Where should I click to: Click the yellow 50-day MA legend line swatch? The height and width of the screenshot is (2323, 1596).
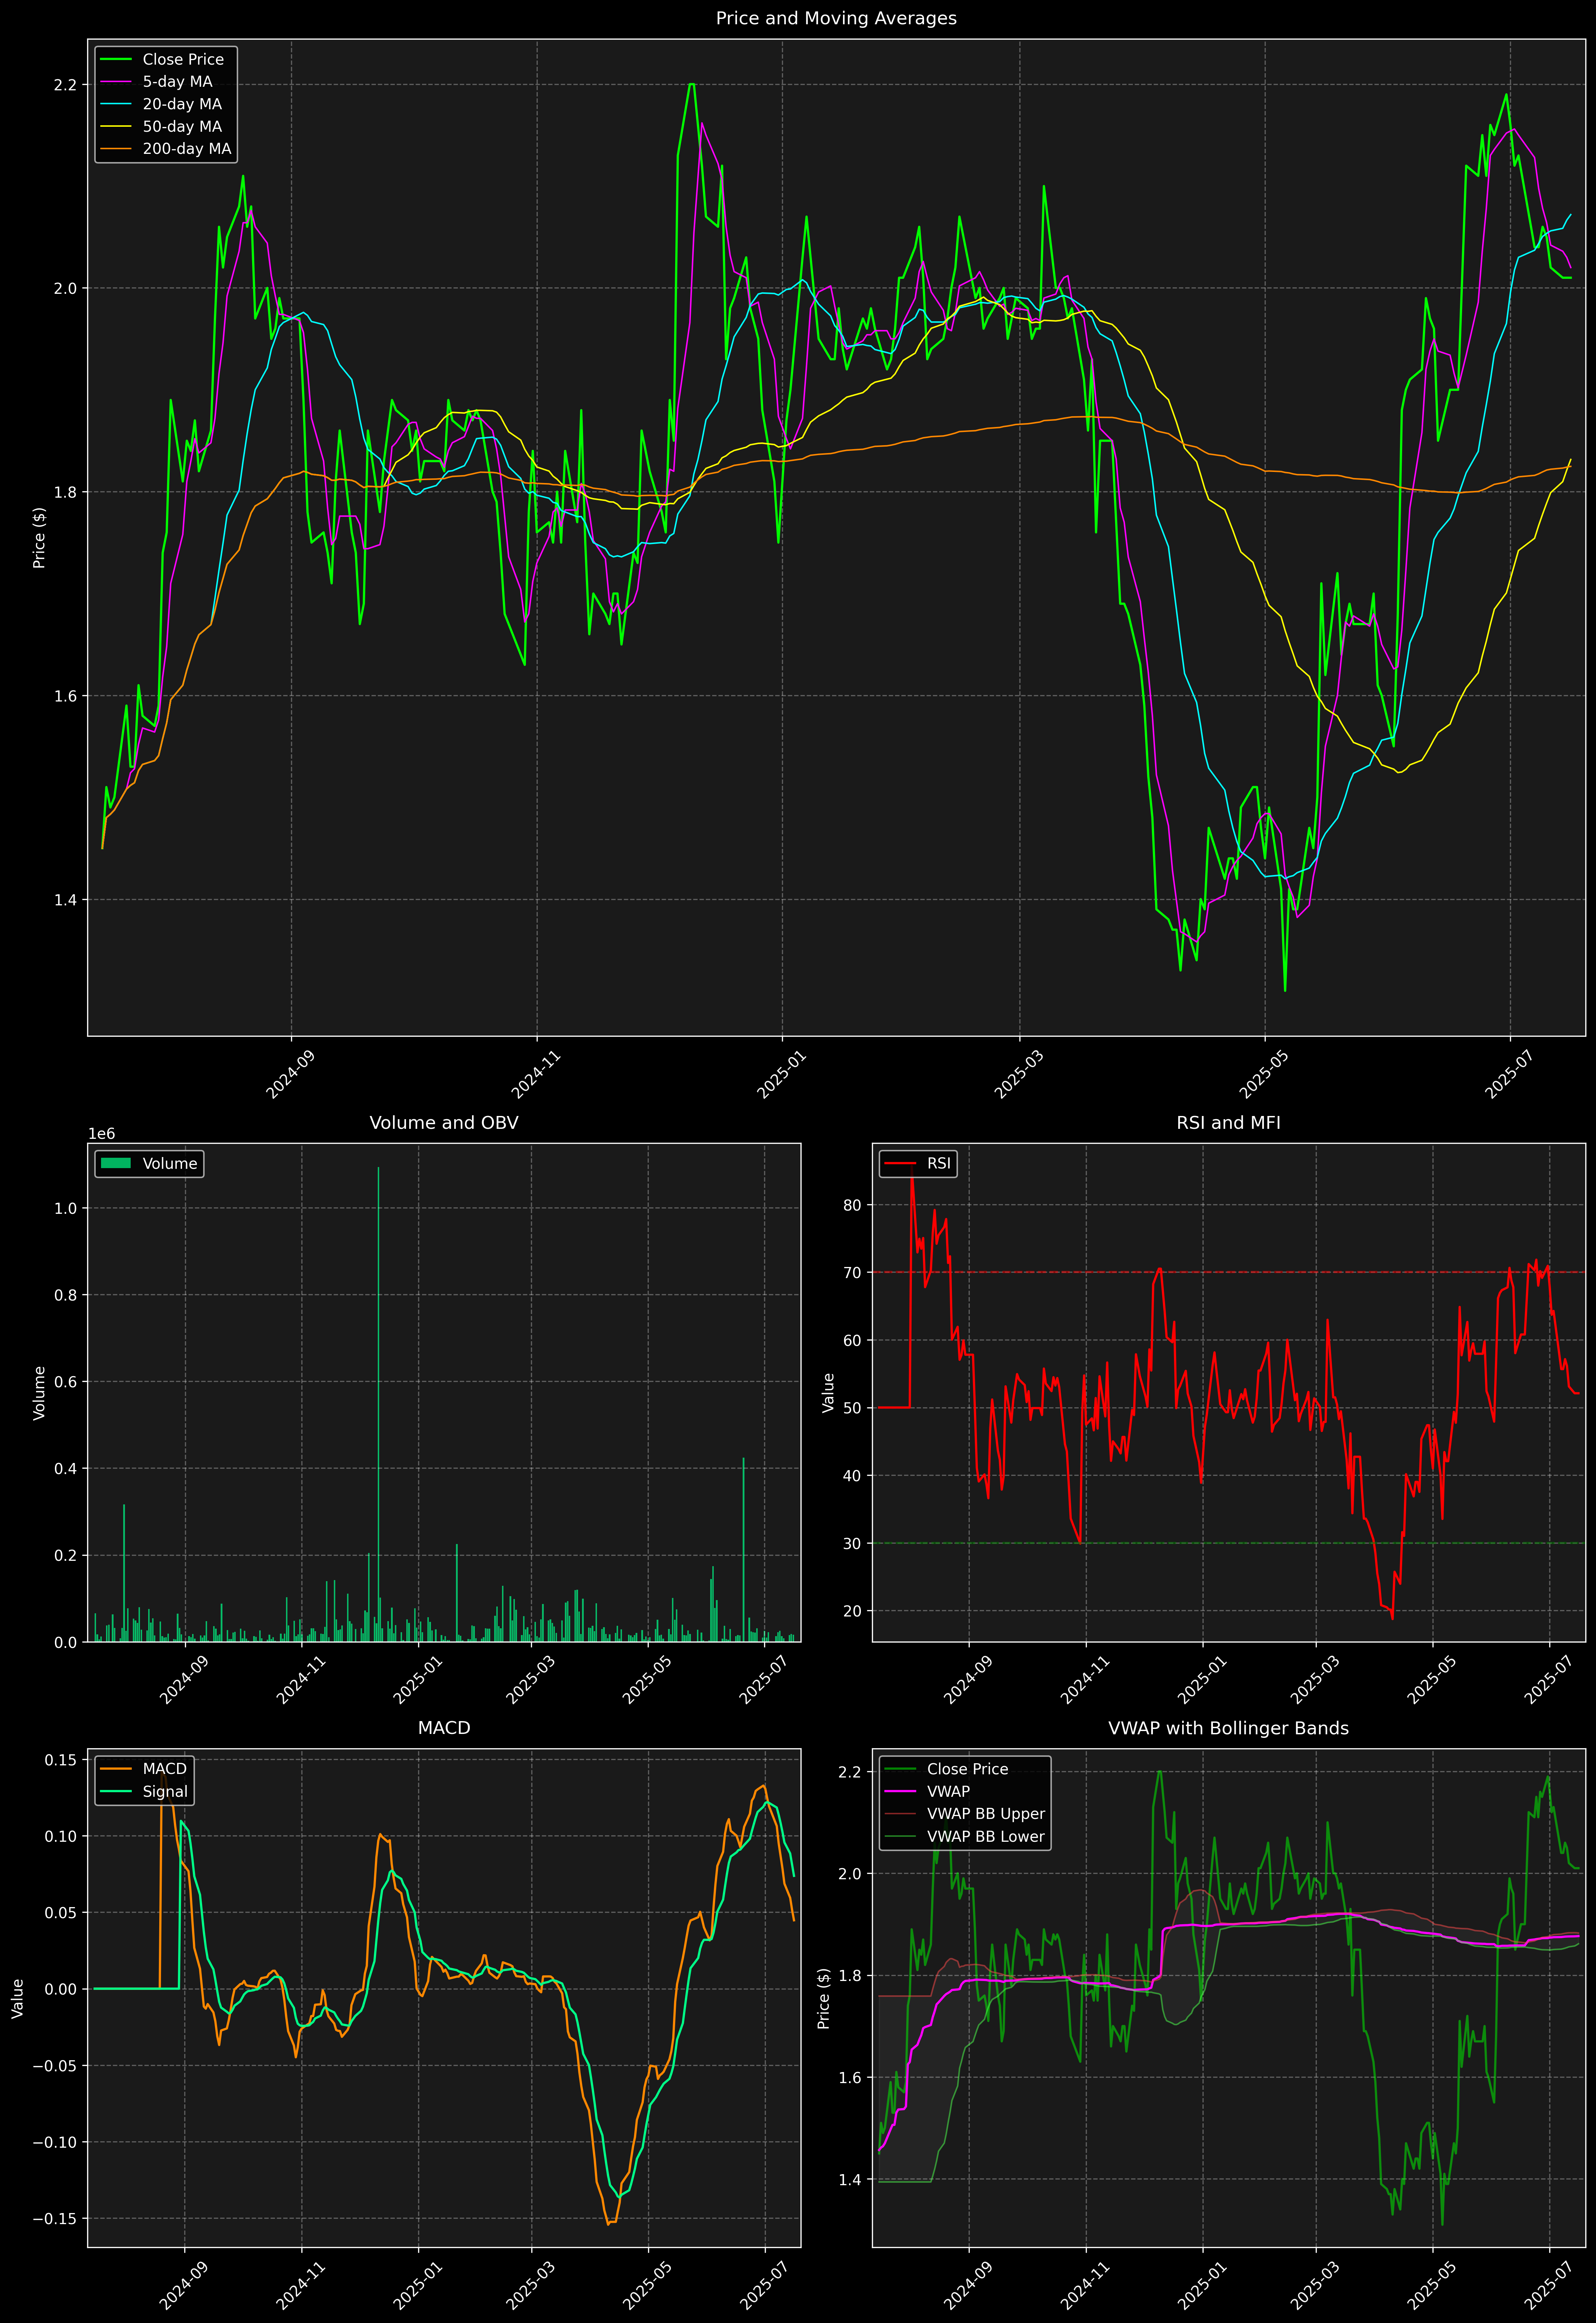pos(116,127)
